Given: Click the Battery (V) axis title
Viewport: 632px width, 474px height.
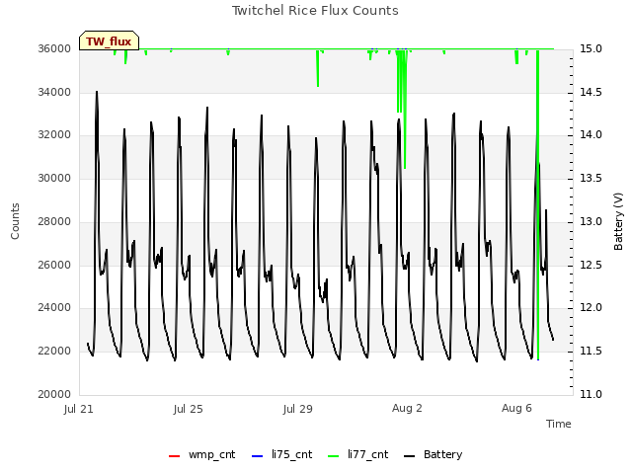Looking at the screenshot, I should (x=618, y=221).
